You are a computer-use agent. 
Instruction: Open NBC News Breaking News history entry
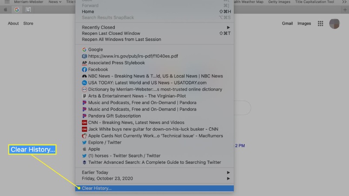[x=154, y=76]
